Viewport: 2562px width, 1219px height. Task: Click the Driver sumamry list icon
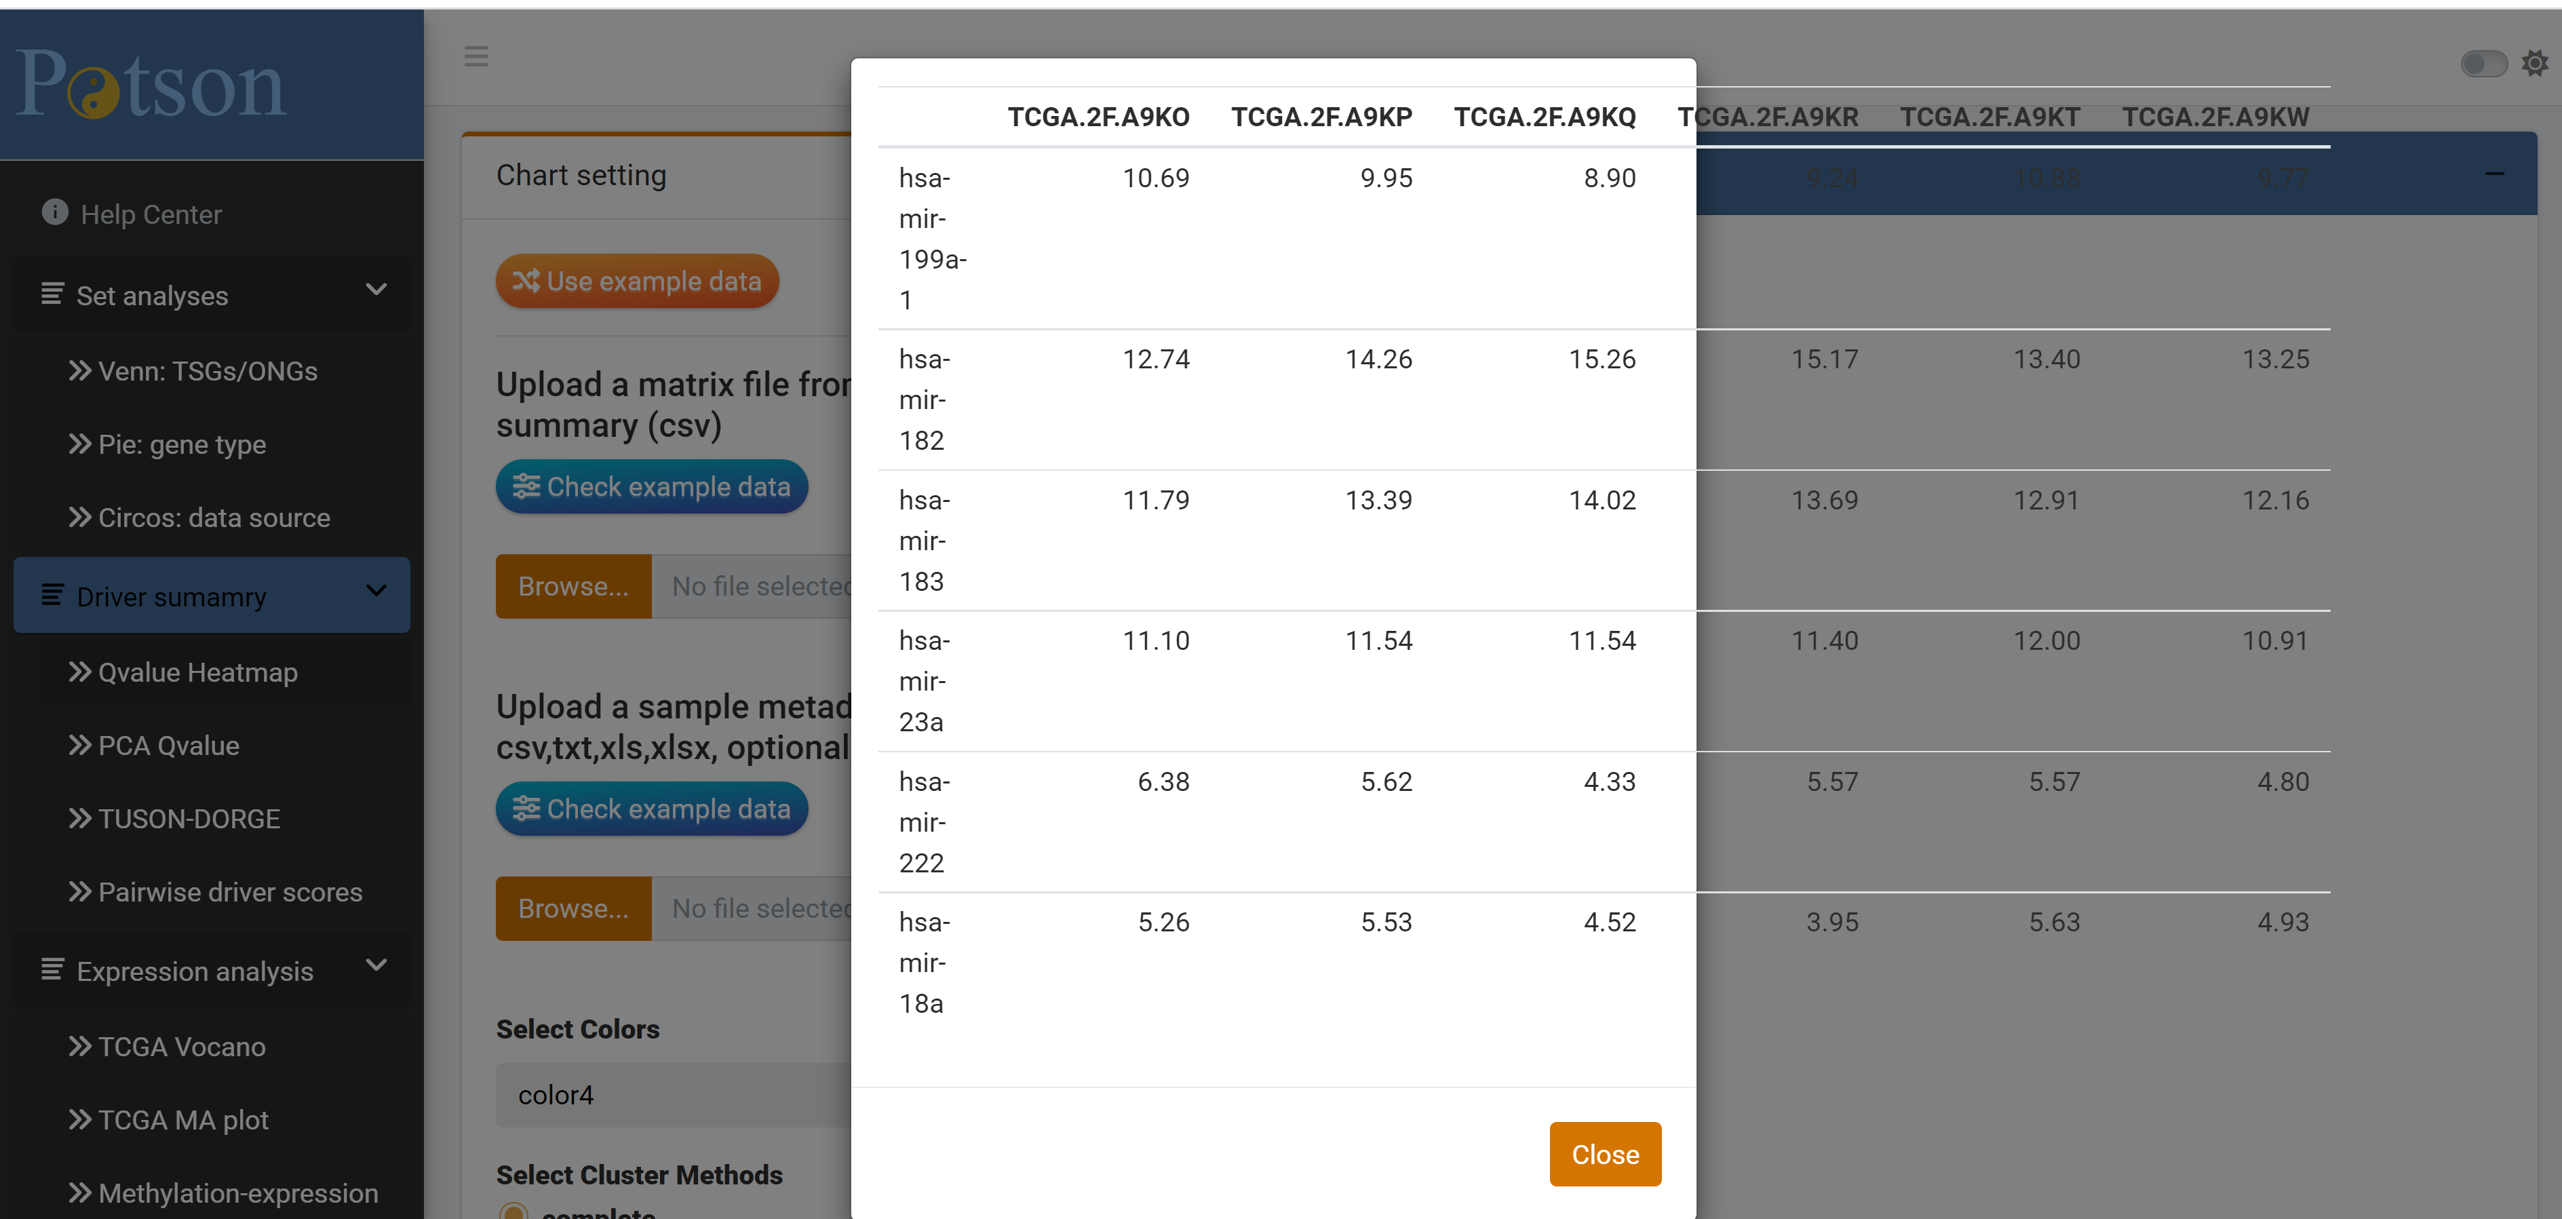(52, 595)
